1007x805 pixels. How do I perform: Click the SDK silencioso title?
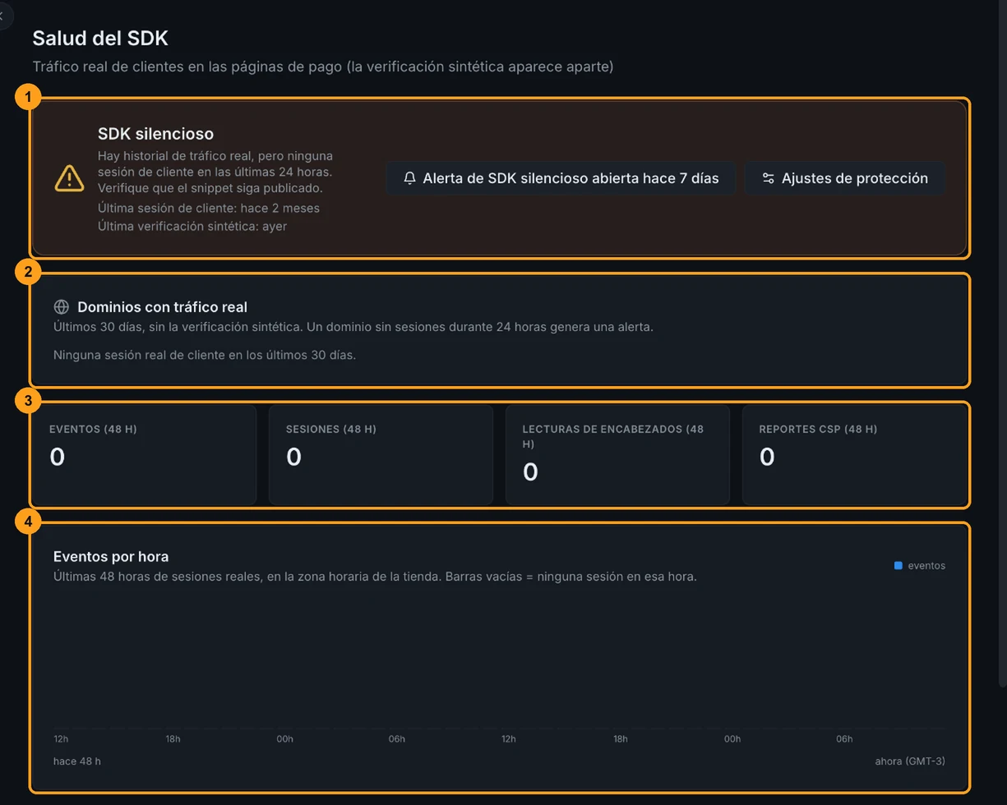point(155,134)
